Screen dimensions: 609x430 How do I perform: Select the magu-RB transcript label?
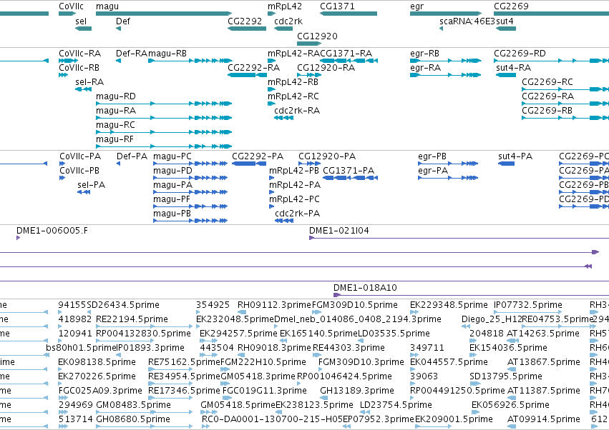pyautogui.click(x=167, y=54)
